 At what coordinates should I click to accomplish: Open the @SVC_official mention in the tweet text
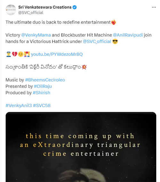point(97,41)
